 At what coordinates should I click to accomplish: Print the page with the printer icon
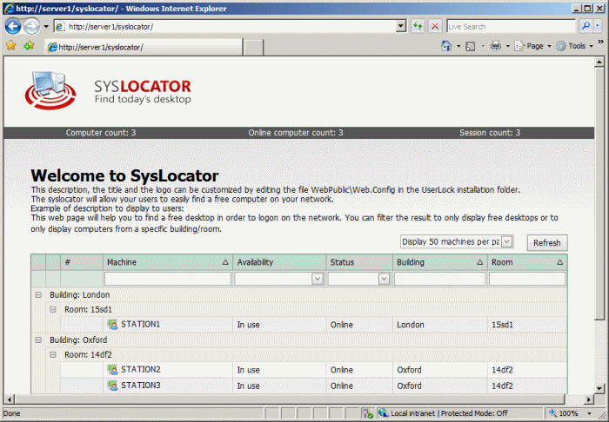click(496, 46)
